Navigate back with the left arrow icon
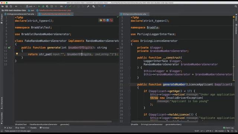The height and width of the screenshot is (134, 238). [x=16, y=6]
